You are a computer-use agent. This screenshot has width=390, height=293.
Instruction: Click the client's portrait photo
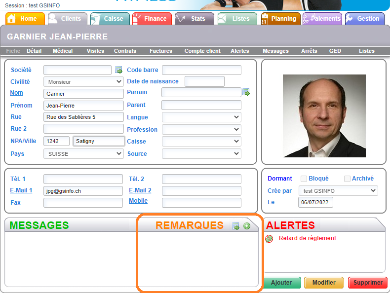pos(324,115)
